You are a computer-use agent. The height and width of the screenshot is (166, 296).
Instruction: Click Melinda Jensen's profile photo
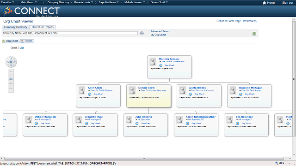153,61
